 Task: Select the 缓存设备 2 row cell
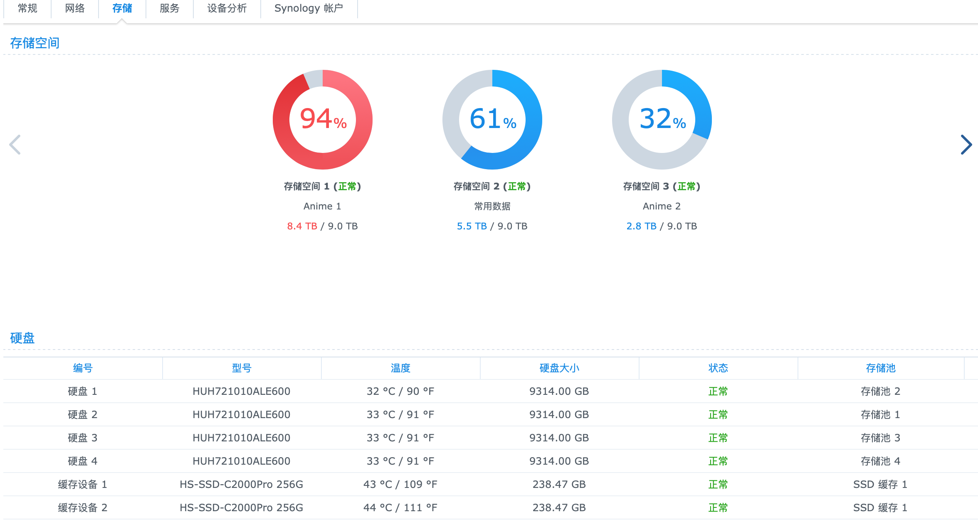[83, 507]
